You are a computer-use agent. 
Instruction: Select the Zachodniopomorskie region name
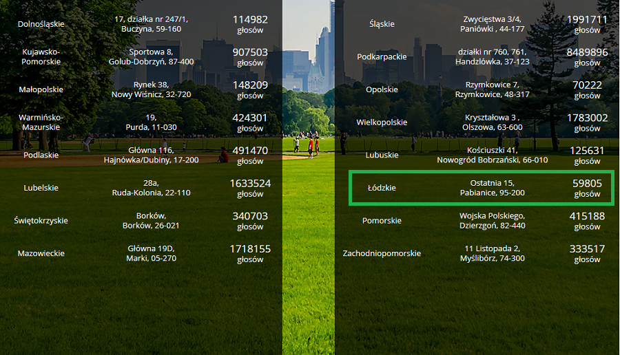(x=382, y=254)
